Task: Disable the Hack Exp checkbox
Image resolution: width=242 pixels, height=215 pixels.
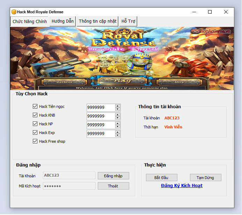Action: coord(35,133)
